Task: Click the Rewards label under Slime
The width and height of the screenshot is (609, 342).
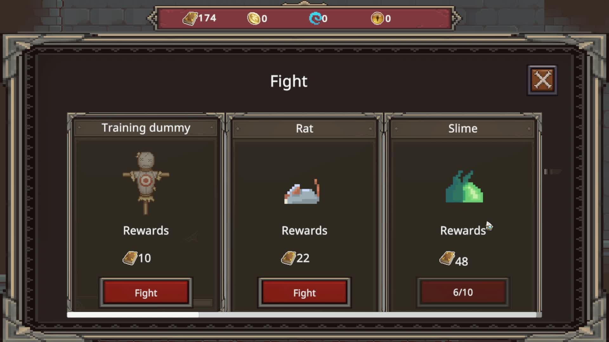Action: 463,231
